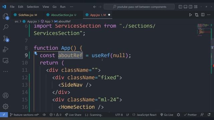Click useRef in line 9
214x120 pixels.
[101, 55]
